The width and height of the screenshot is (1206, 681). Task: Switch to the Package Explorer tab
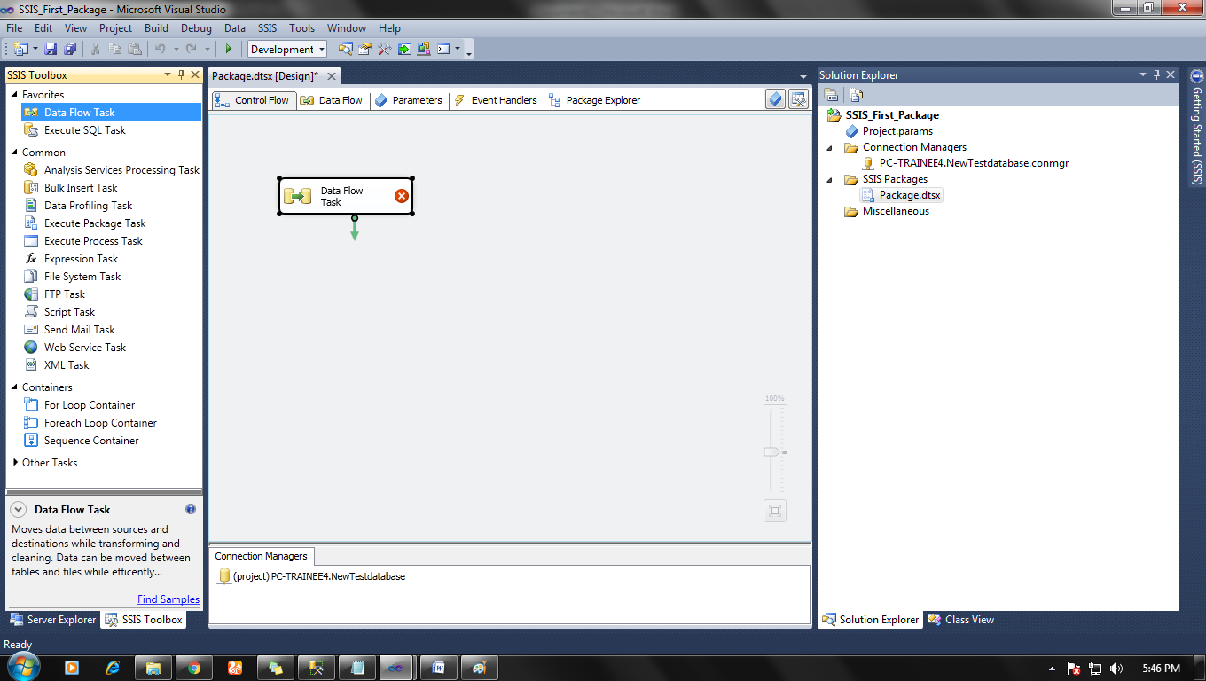pyautogui.click(x=593, y=100)
